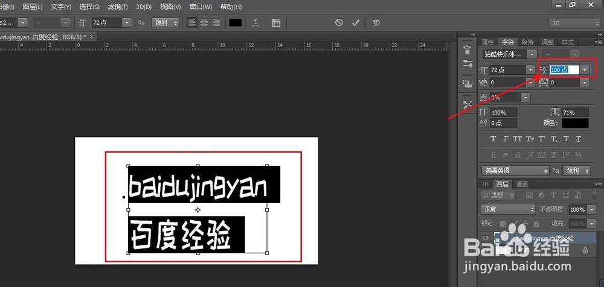604x287 pixels.
Task: Center text in options bar
Action: pyautogui.click(x=204, y=23)
